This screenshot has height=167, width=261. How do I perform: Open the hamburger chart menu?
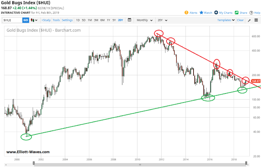256,20
